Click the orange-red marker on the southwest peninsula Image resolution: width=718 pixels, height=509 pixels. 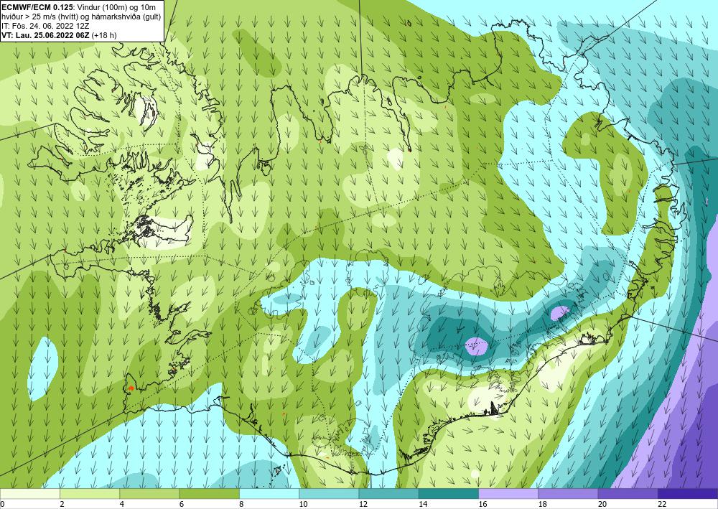(x=131, y=388)
